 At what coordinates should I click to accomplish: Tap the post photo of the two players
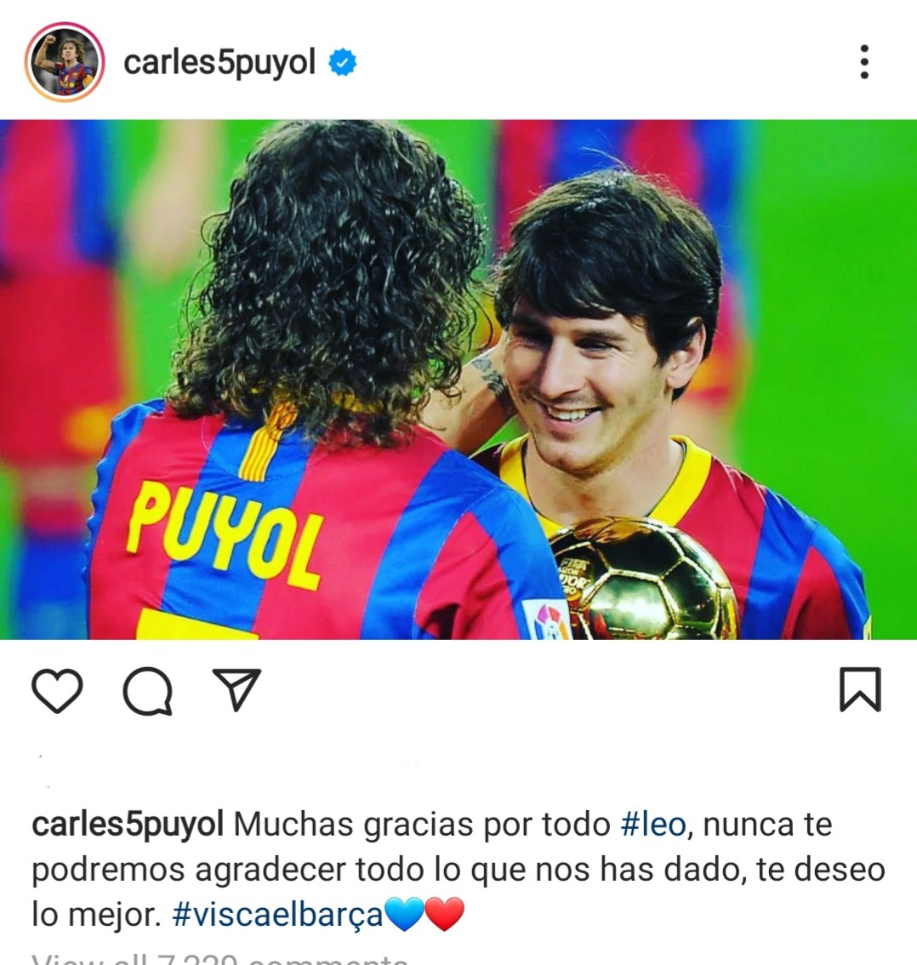click(x=458, y=380)
